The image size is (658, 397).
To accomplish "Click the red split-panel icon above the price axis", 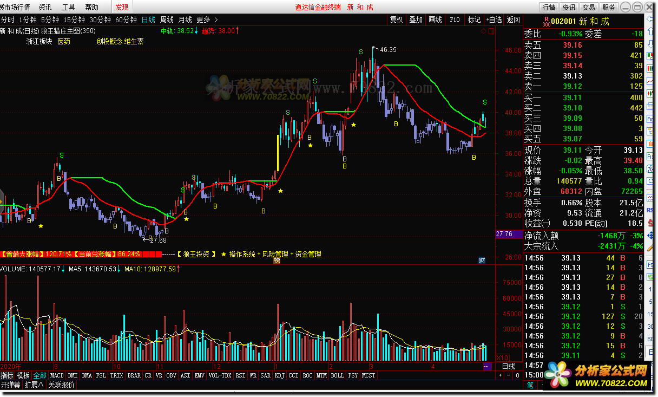I will pyautogui.click(x=491, y=31).
